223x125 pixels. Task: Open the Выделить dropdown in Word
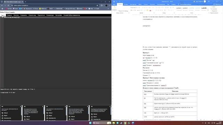click(214, 11)
